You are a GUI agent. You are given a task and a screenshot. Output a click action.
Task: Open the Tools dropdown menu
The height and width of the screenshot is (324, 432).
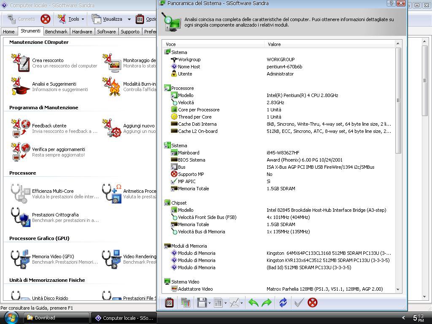[74, 19]
